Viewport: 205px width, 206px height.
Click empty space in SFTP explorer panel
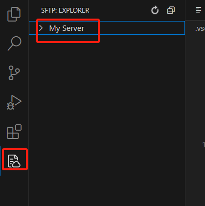pyautogui.click(x=107, y=114)
